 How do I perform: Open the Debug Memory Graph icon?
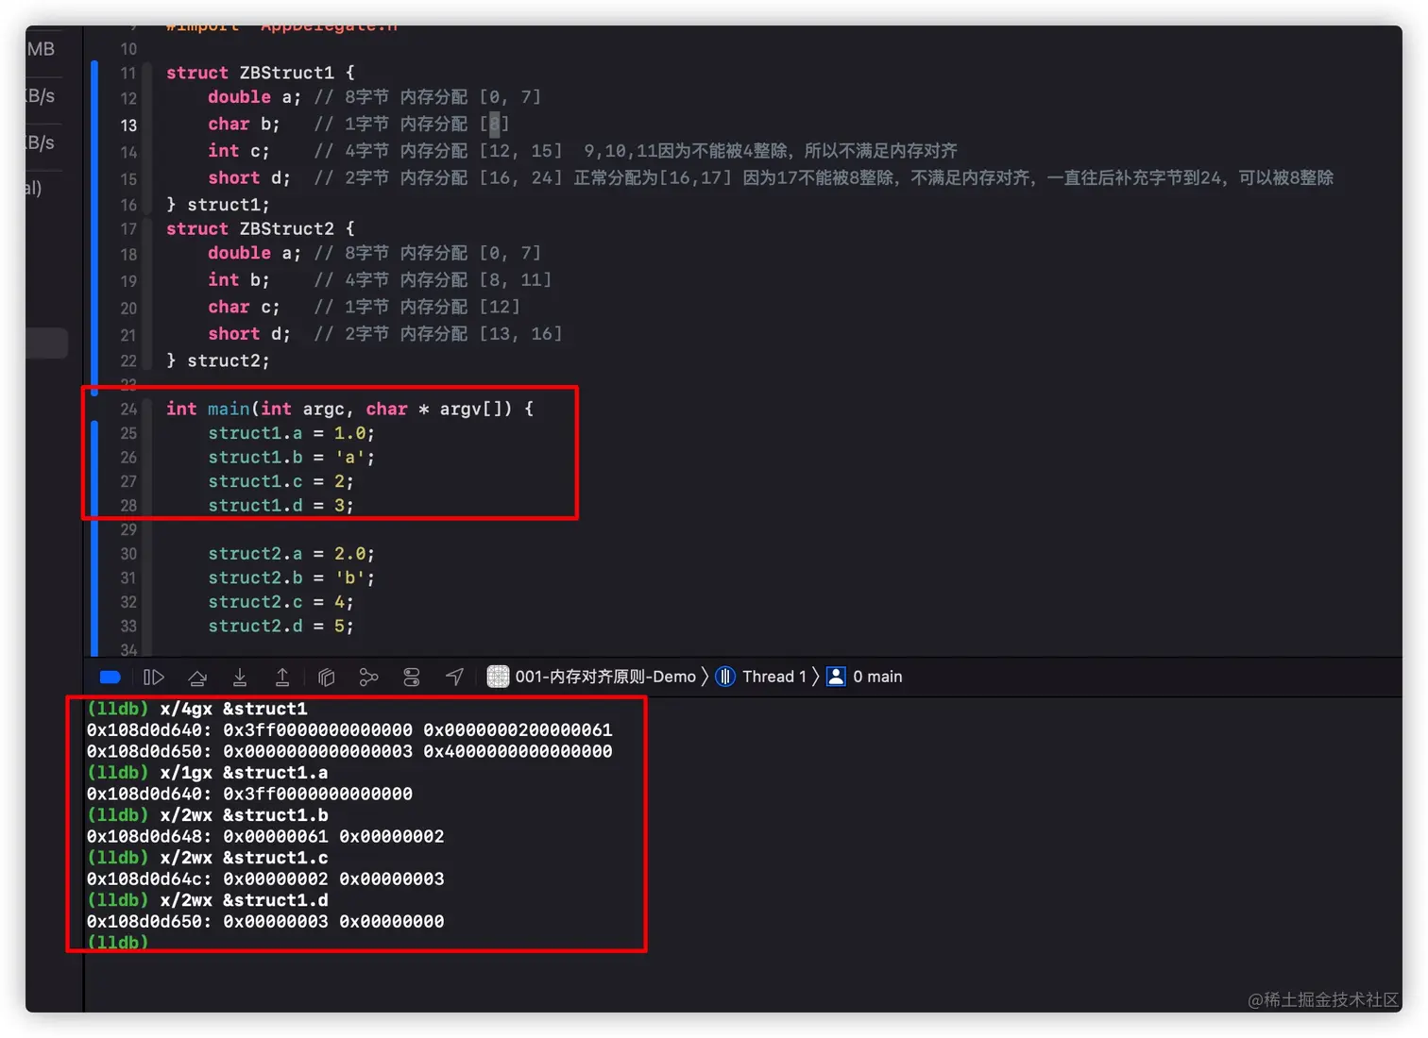pos(368,677)
